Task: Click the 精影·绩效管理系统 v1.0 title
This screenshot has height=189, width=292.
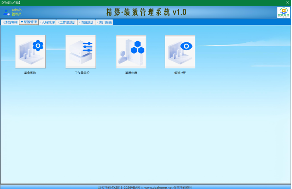Action: (146, 12)
